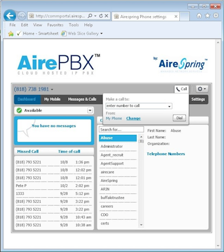Stop loading with address bar X icon
The width and height of the screenshot is (224, 252).
(x=106, y=16)
